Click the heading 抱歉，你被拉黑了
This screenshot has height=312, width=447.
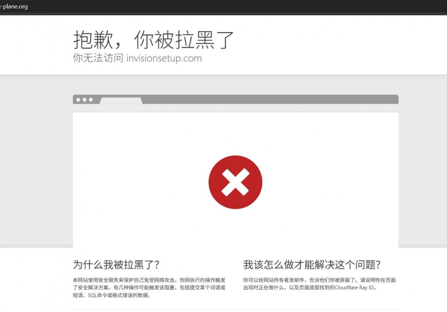tap(153, 40)
